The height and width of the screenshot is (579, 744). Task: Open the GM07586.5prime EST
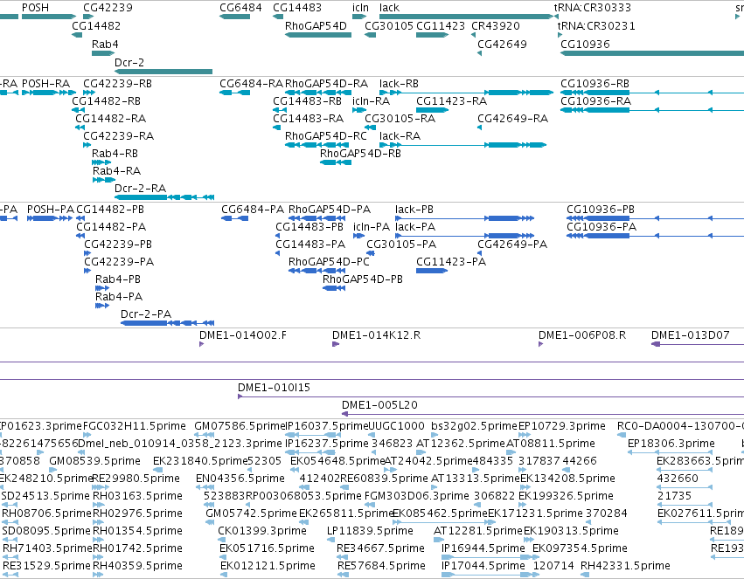(202, 435)
